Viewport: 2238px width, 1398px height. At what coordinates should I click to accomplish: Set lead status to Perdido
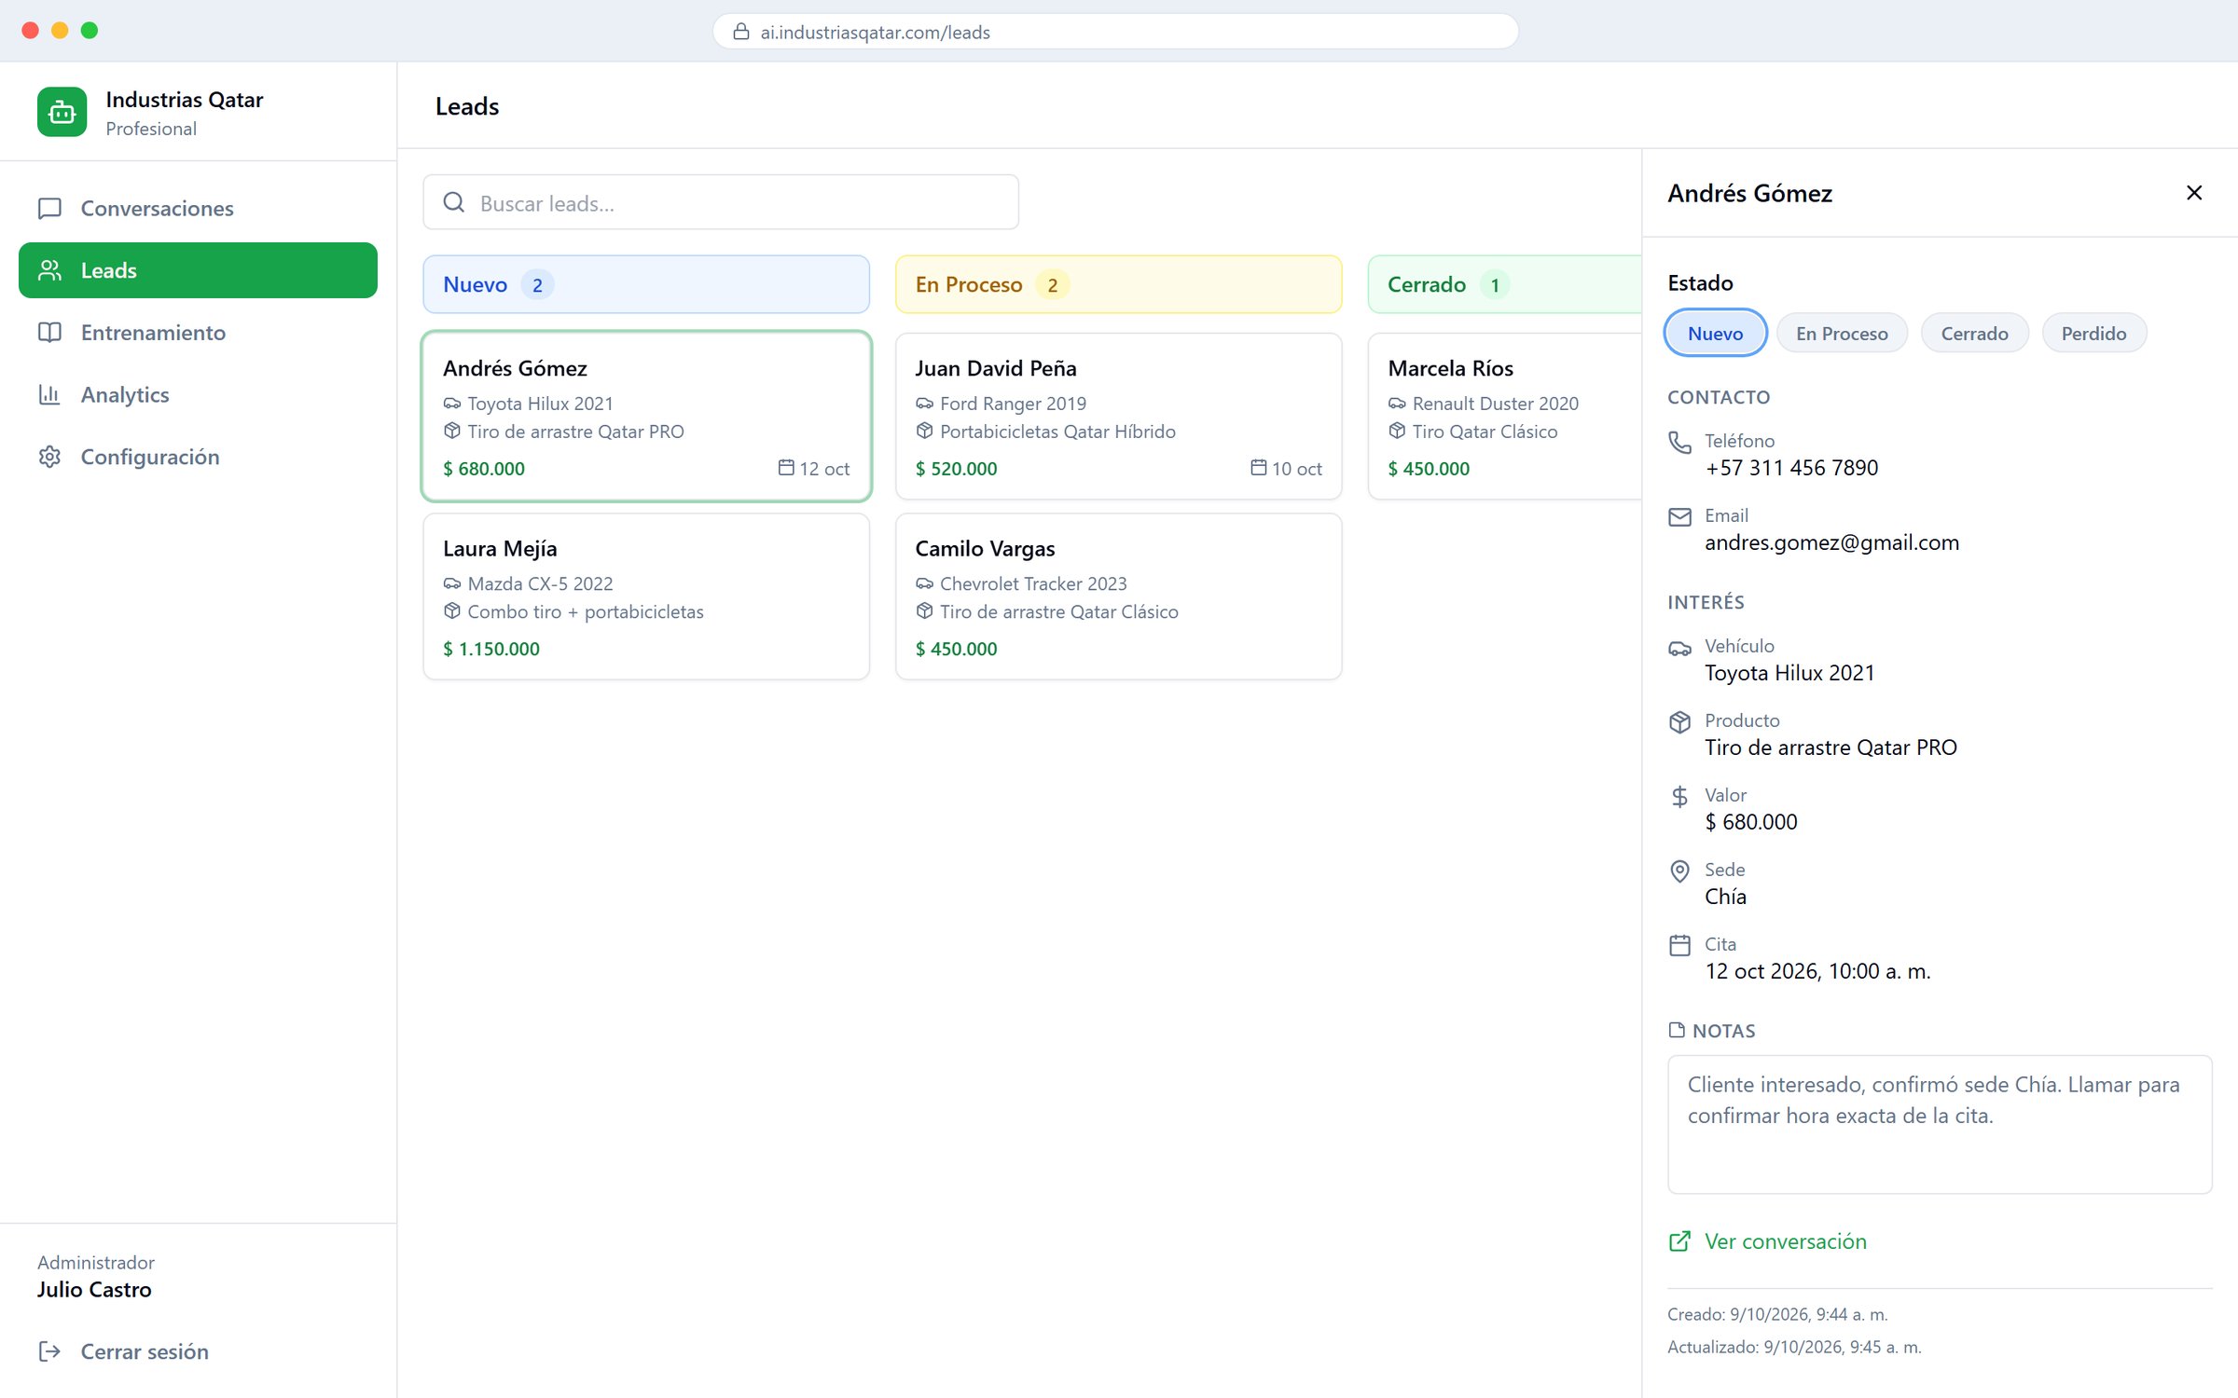click(2093, 333)
